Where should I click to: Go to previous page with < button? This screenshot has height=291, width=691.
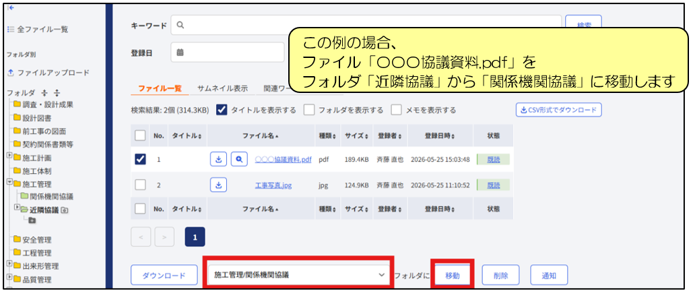click(141, 236)
